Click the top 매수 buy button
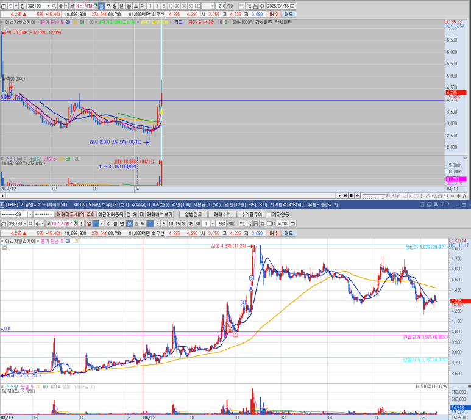The width and height of the screenshot is (471, 420). (x=274, y=14)
